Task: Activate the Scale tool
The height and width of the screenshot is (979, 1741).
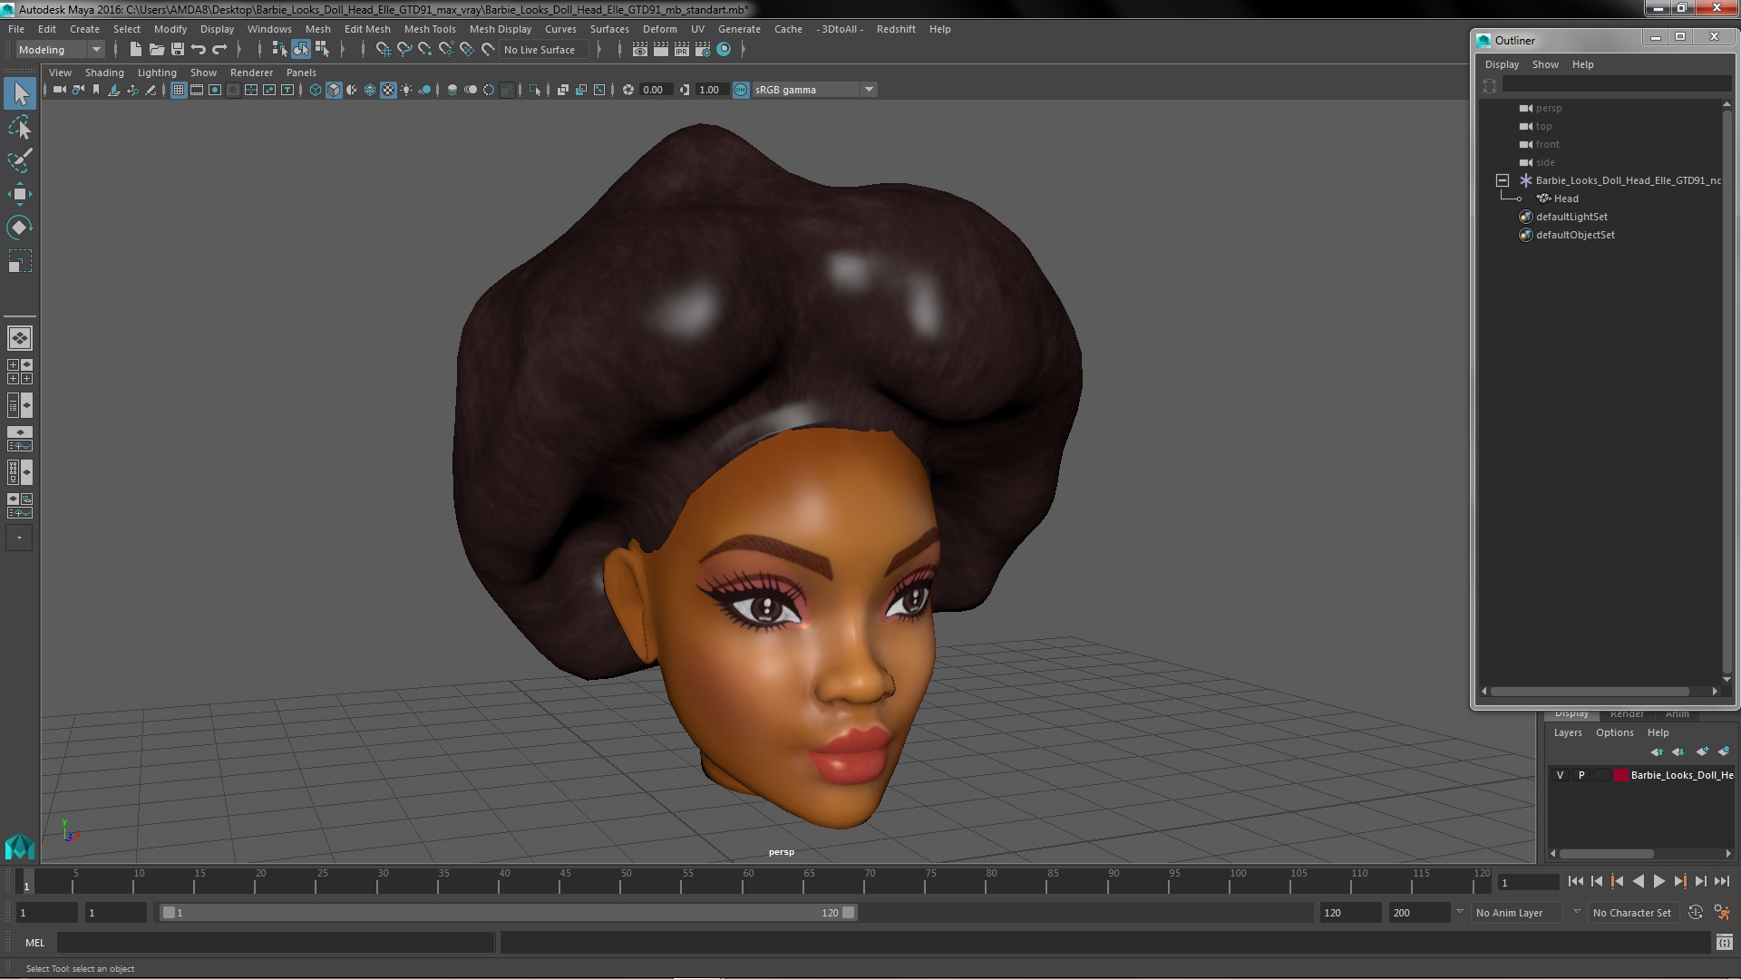Action: click(x=20, y=262)
